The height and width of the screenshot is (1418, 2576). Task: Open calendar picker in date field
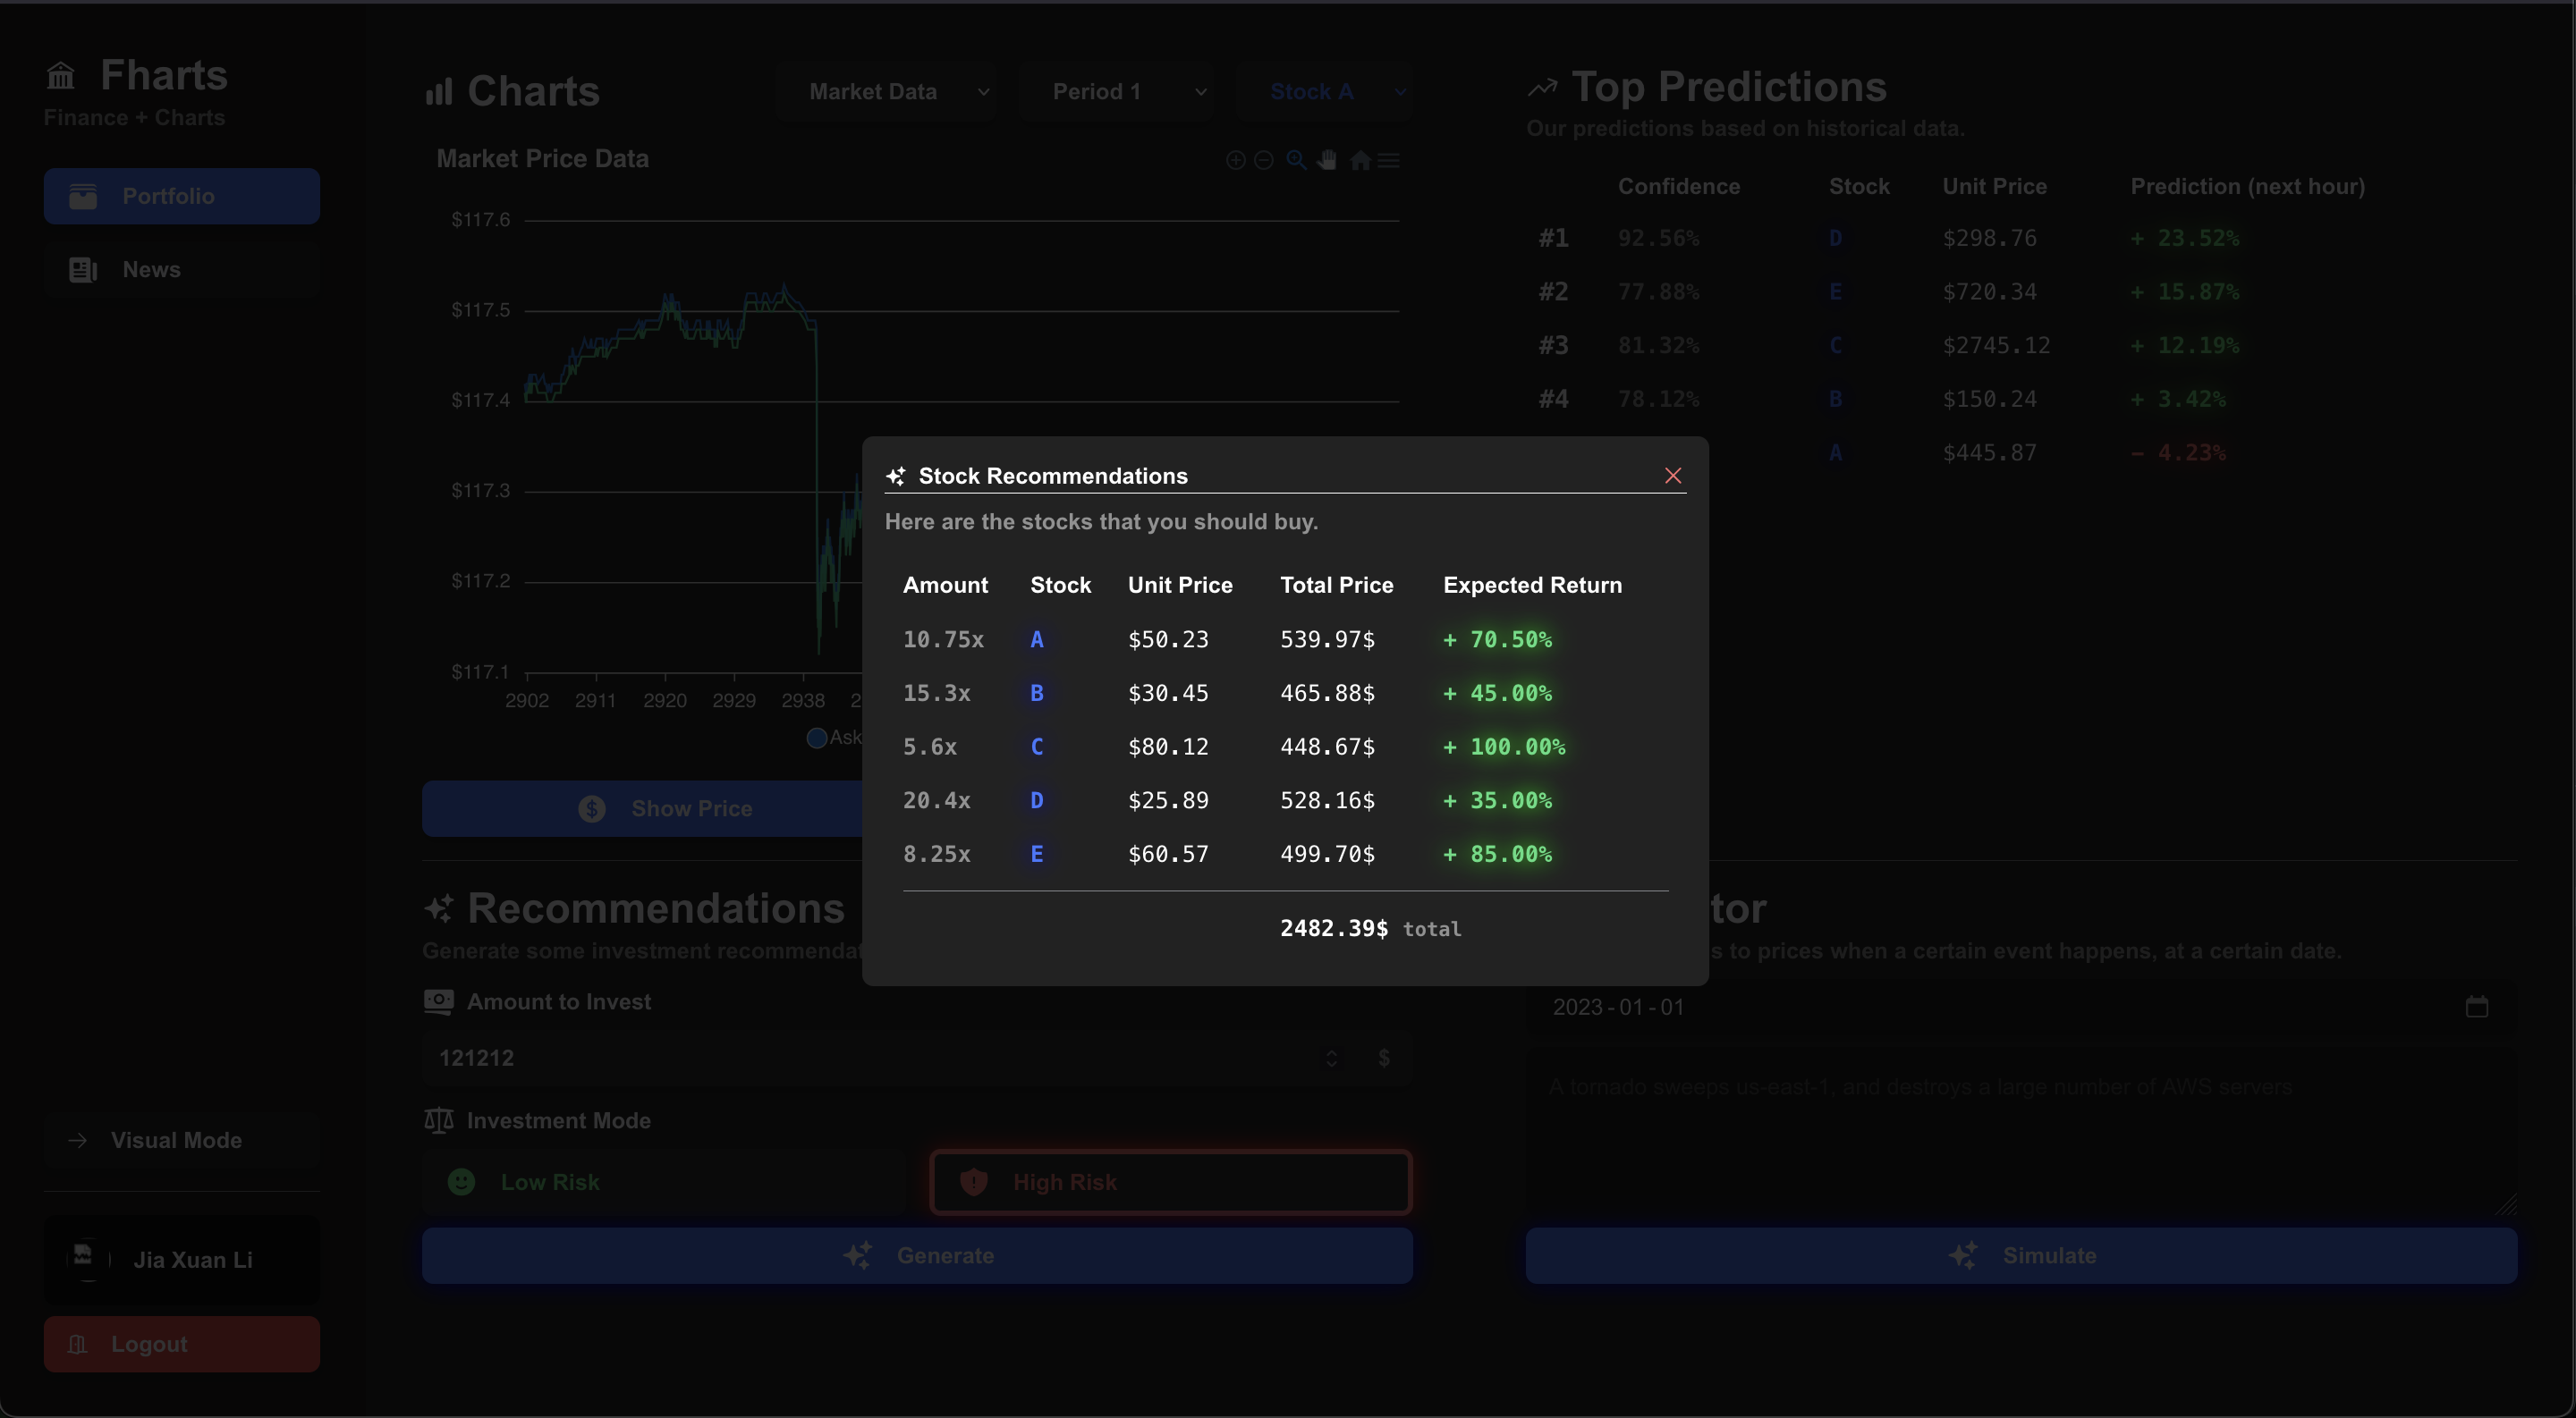point(2476,1008)
